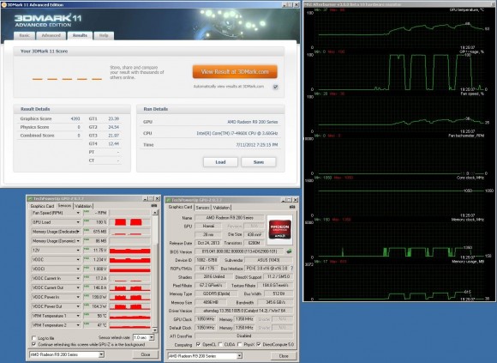Click the Intel Core i7-4960X CPU text

(237, 134)
